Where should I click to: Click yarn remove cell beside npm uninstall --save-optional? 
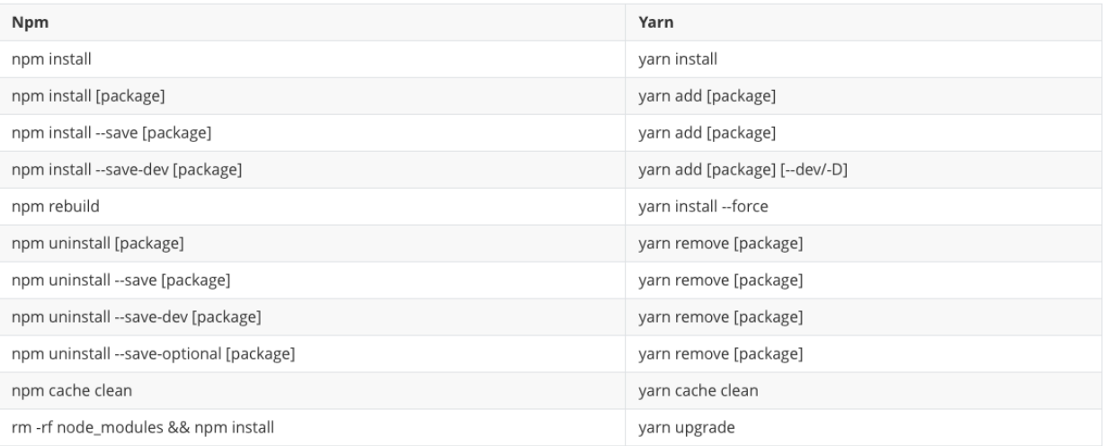tap(720, 353)
